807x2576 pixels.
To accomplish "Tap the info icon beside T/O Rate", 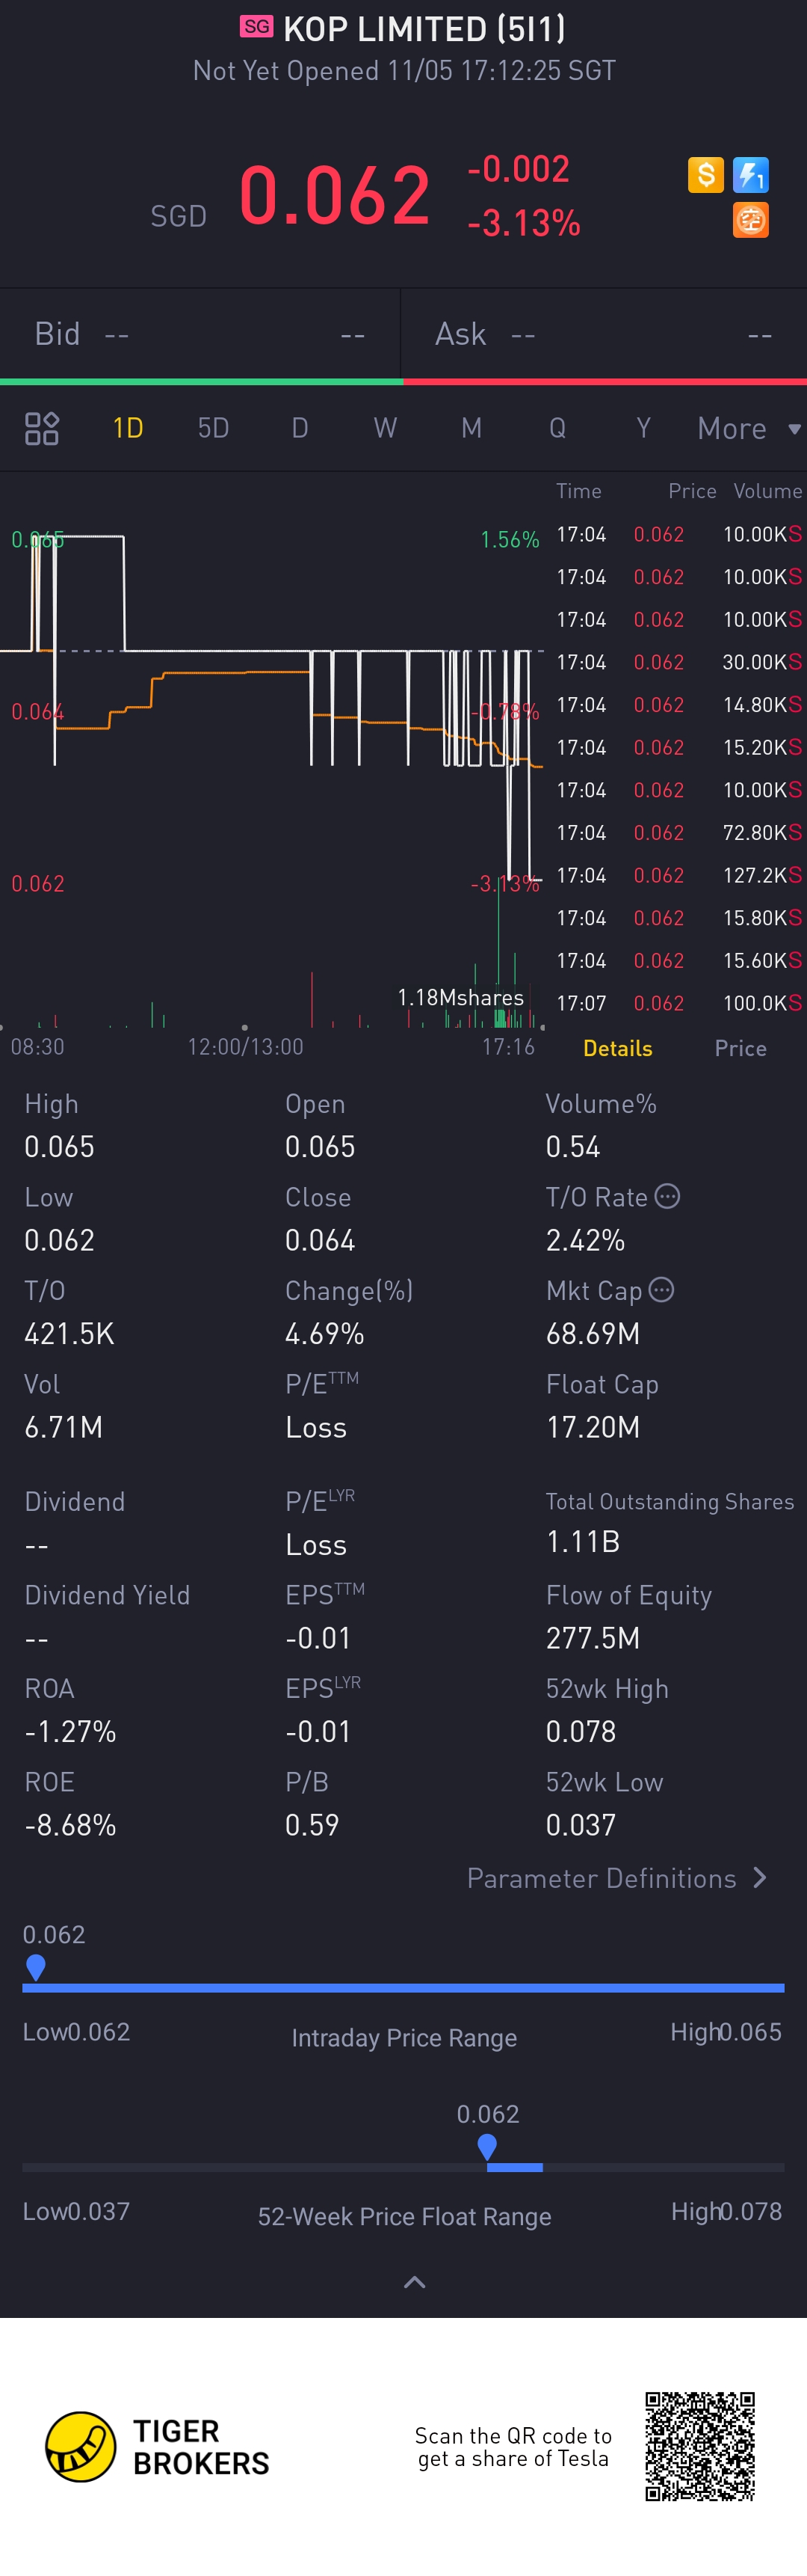I will [x=667, y=1196].
